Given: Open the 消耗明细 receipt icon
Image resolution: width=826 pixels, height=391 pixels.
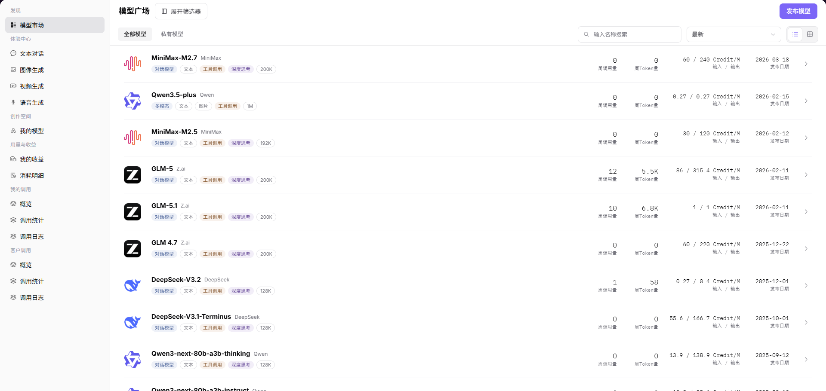Looking at the screenshot, I should [13, 175].
